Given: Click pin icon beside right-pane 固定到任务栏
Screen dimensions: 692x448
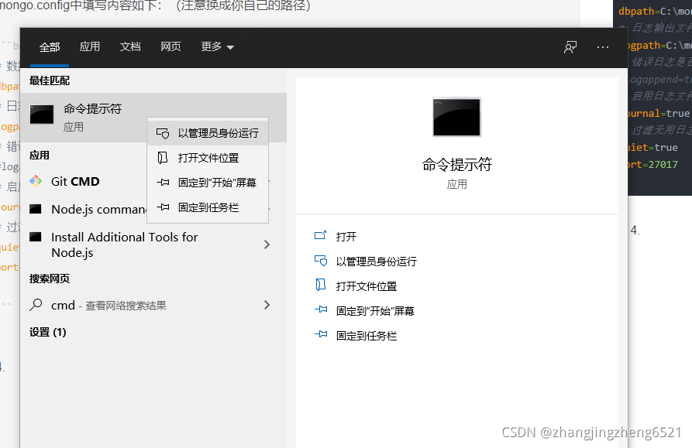Looking at the screenshot, I should pos(321,334).
